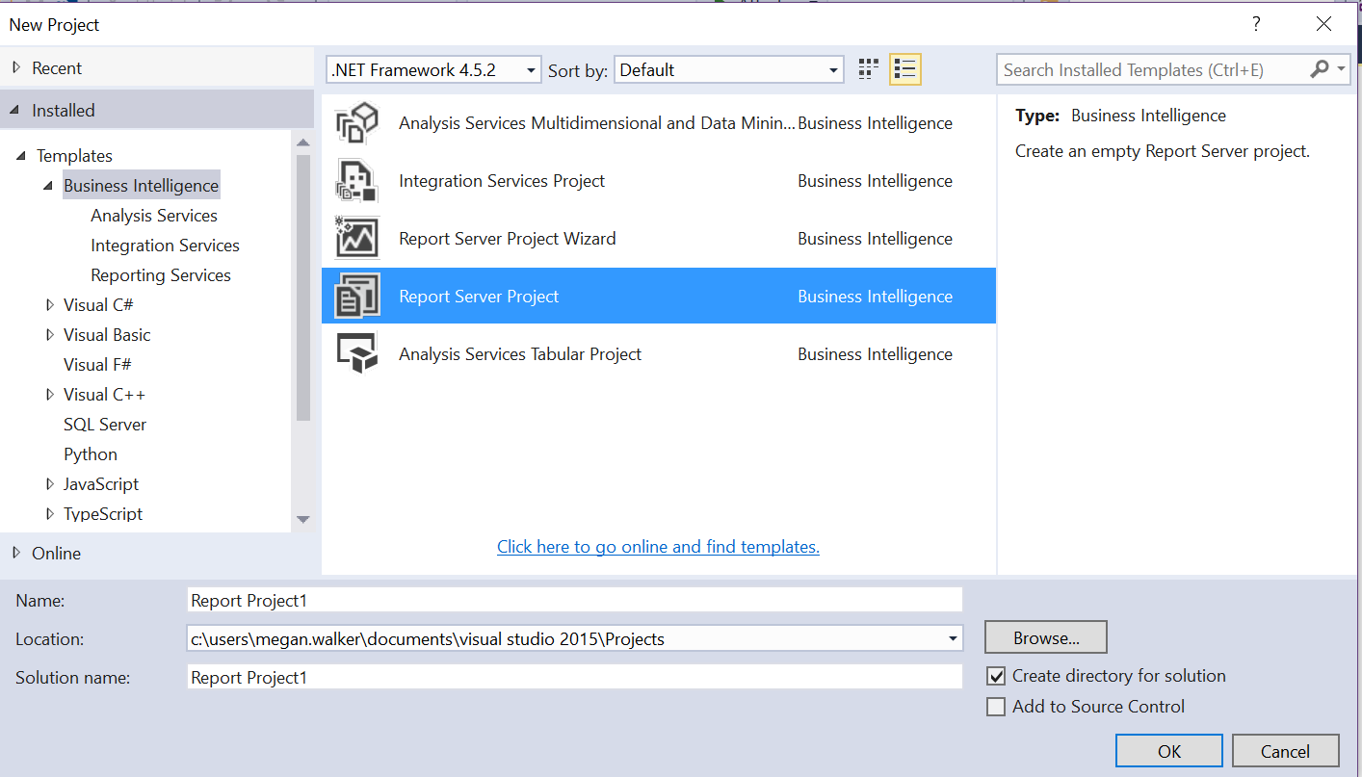Select Business Intelligence in the tree
Image resolution: width=1362 pixels, height=777 pixels.
pos(142,186)
